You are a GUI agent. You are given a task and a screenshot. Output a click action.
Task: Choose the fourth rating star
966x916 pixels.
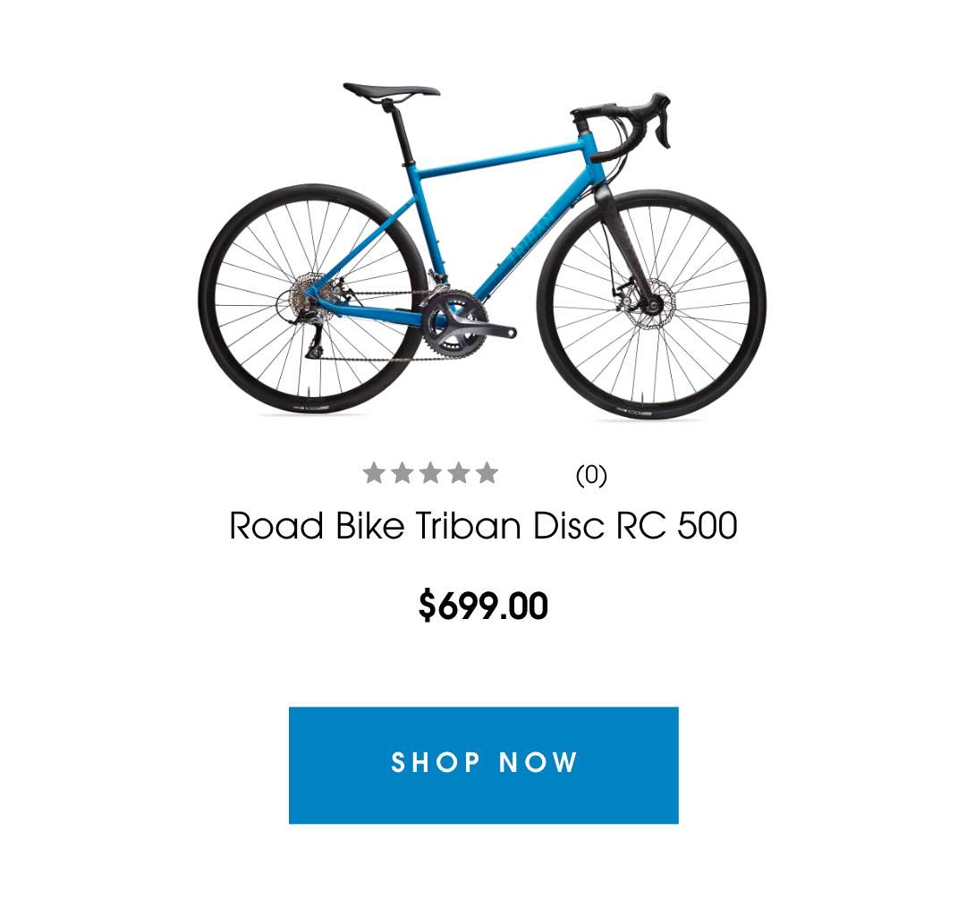(x=458, y=473)
